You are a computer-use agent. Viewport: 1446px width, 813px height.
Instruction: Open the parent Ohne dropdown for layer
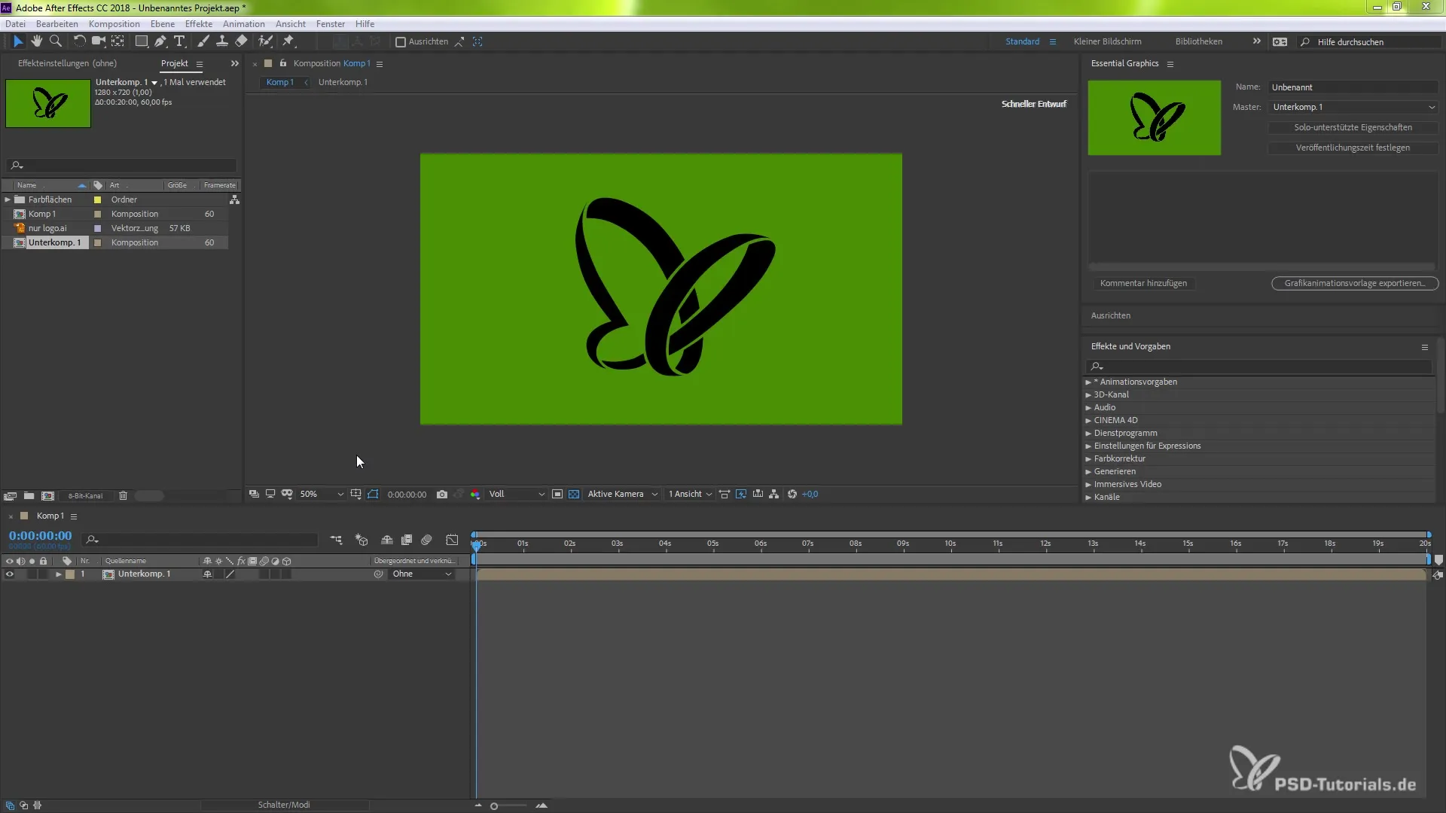[x=422, y=574]
